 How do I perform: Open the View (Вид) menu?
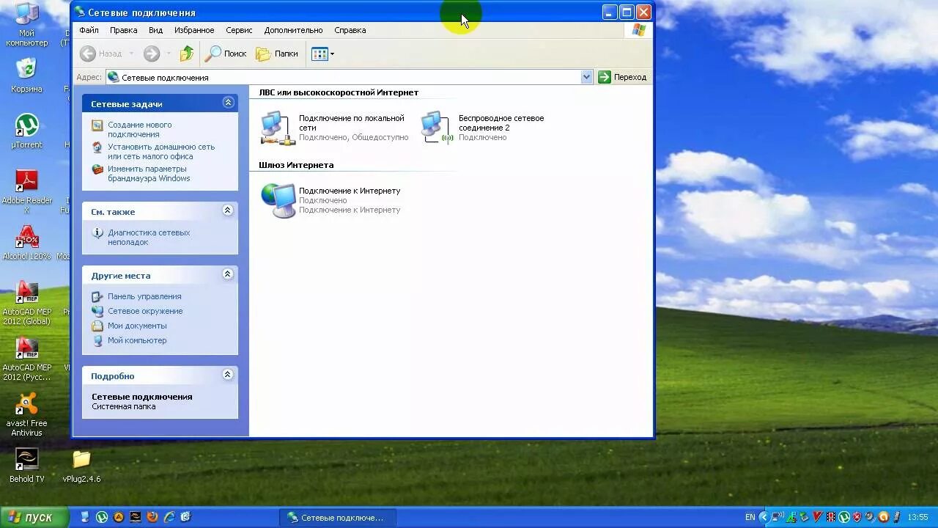point(155,30)
